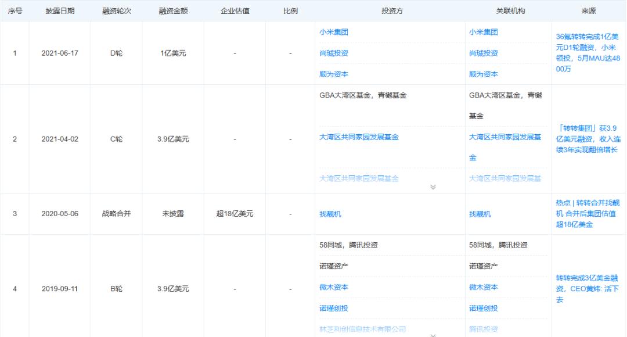Click the 比例 column header

(x=290, y=11)
